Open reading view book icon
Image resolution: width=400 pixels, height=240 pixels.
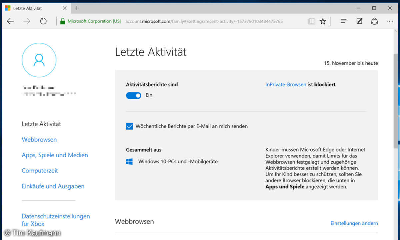tap(312, 21)
